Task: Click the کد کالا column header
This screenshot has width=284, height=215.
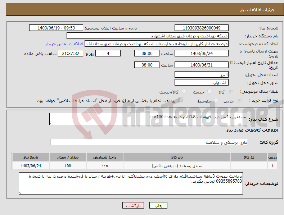Action: click(x=249, y=157)
